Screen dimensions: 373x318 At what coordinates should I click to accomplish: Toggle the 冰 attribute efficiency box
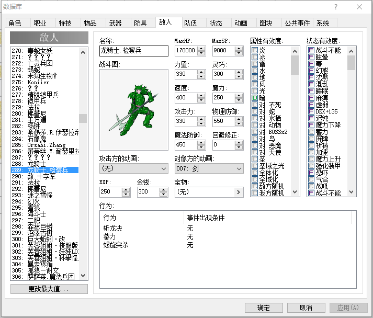click(x=255, y=57)
